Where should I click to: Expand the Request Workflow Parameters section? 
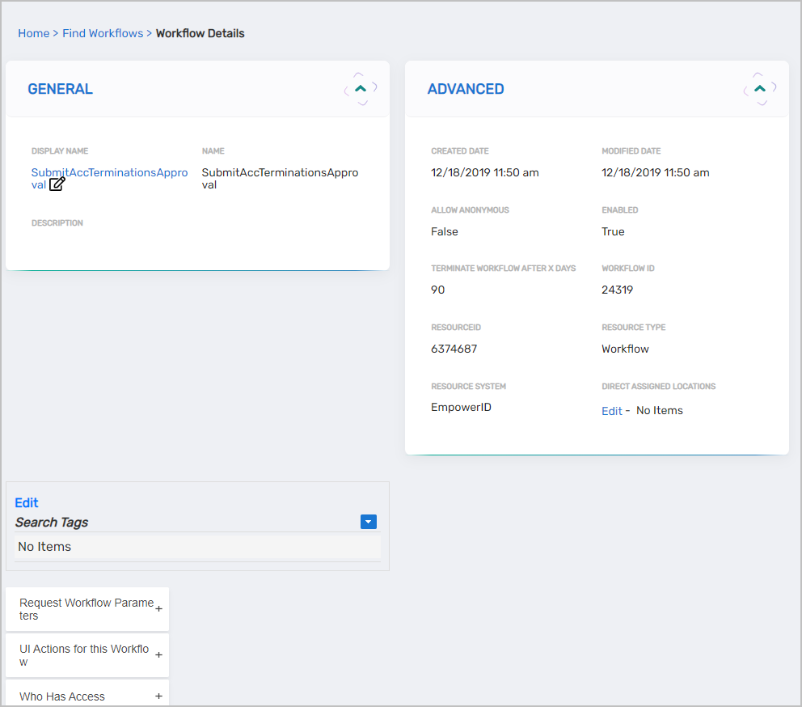click(x=86, y=609)
